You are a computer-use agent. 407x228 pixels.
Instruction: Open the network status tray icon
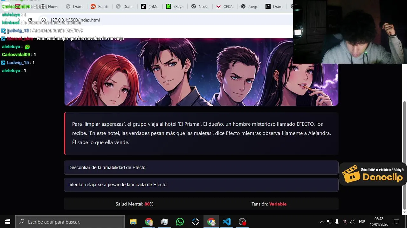click(x=330, y=222)
